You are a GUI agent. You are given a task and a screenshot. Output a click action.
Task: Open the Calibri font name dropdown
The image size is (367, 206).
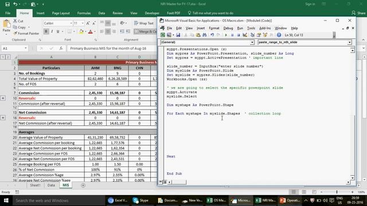(x=71, y=23)
